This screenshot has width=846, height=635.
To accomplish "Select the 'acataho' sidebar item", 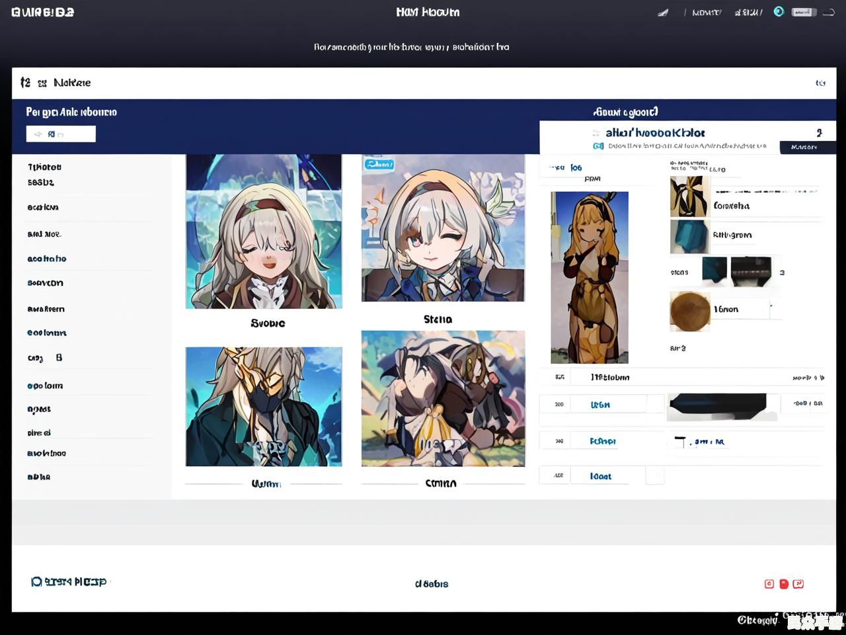I will (x=47, y=259).
